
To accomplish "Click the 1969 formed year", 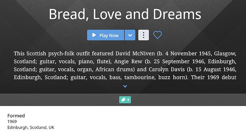I will pyautogui.click(x=12, y=122).
